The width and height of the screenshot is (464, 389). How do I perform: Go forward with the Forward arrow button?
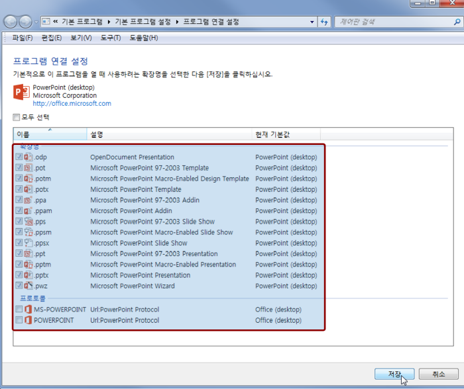tap(25, 22)
